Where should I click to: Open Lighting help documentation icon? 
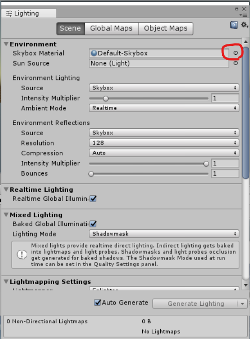[234, 25]
